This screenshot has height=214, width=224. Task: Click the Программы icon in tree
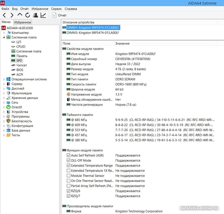(x=8, y=116)
